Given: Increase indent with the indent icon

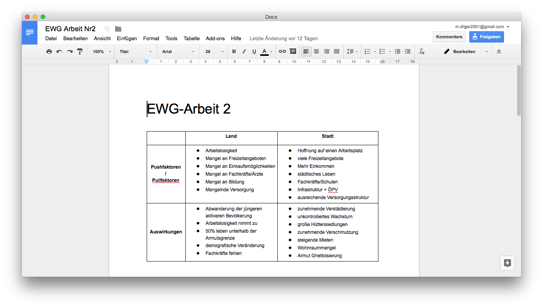Looking at the screenshot, I should (408, 51).
